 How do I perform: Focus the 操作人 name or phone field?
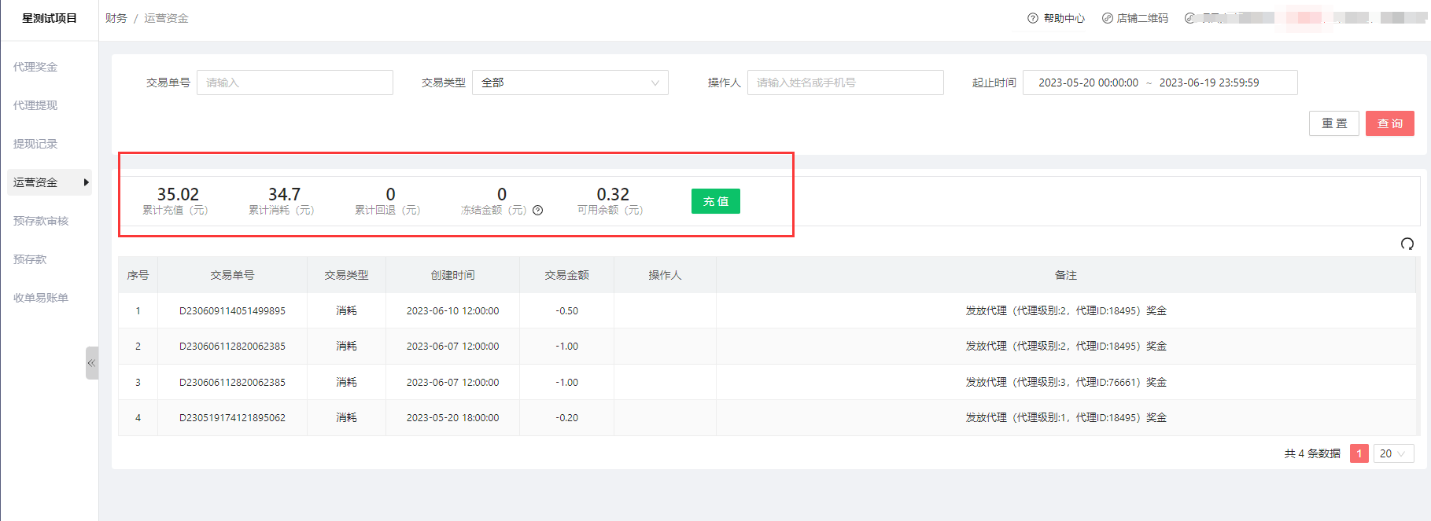[844, 83]
